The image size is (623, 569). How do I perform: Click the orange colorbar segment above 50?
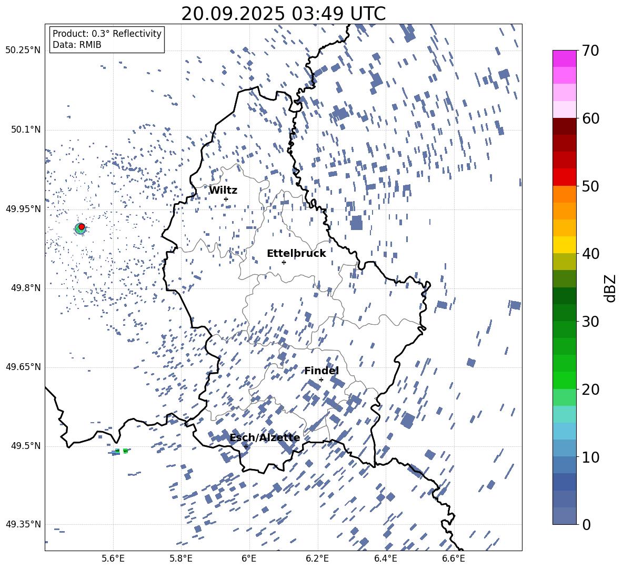pos(565,194)
